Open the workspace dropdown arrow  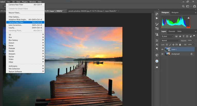pos(191,6)
